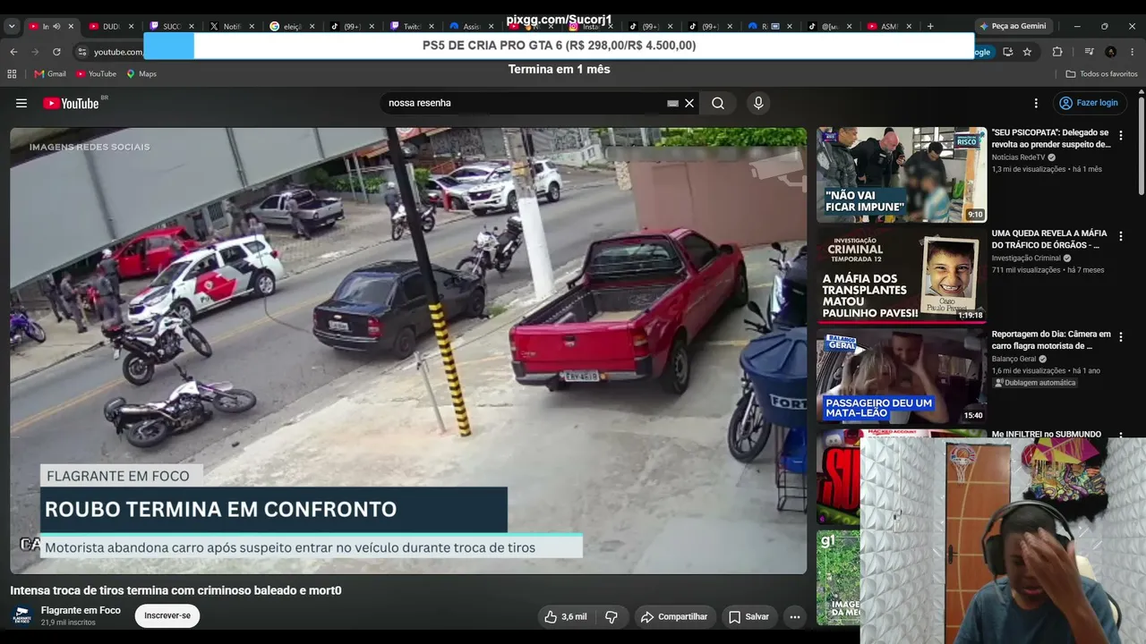Open the on-screen keyboard icon in search box
Viewport: 1146px width, 644px height.
672,104
